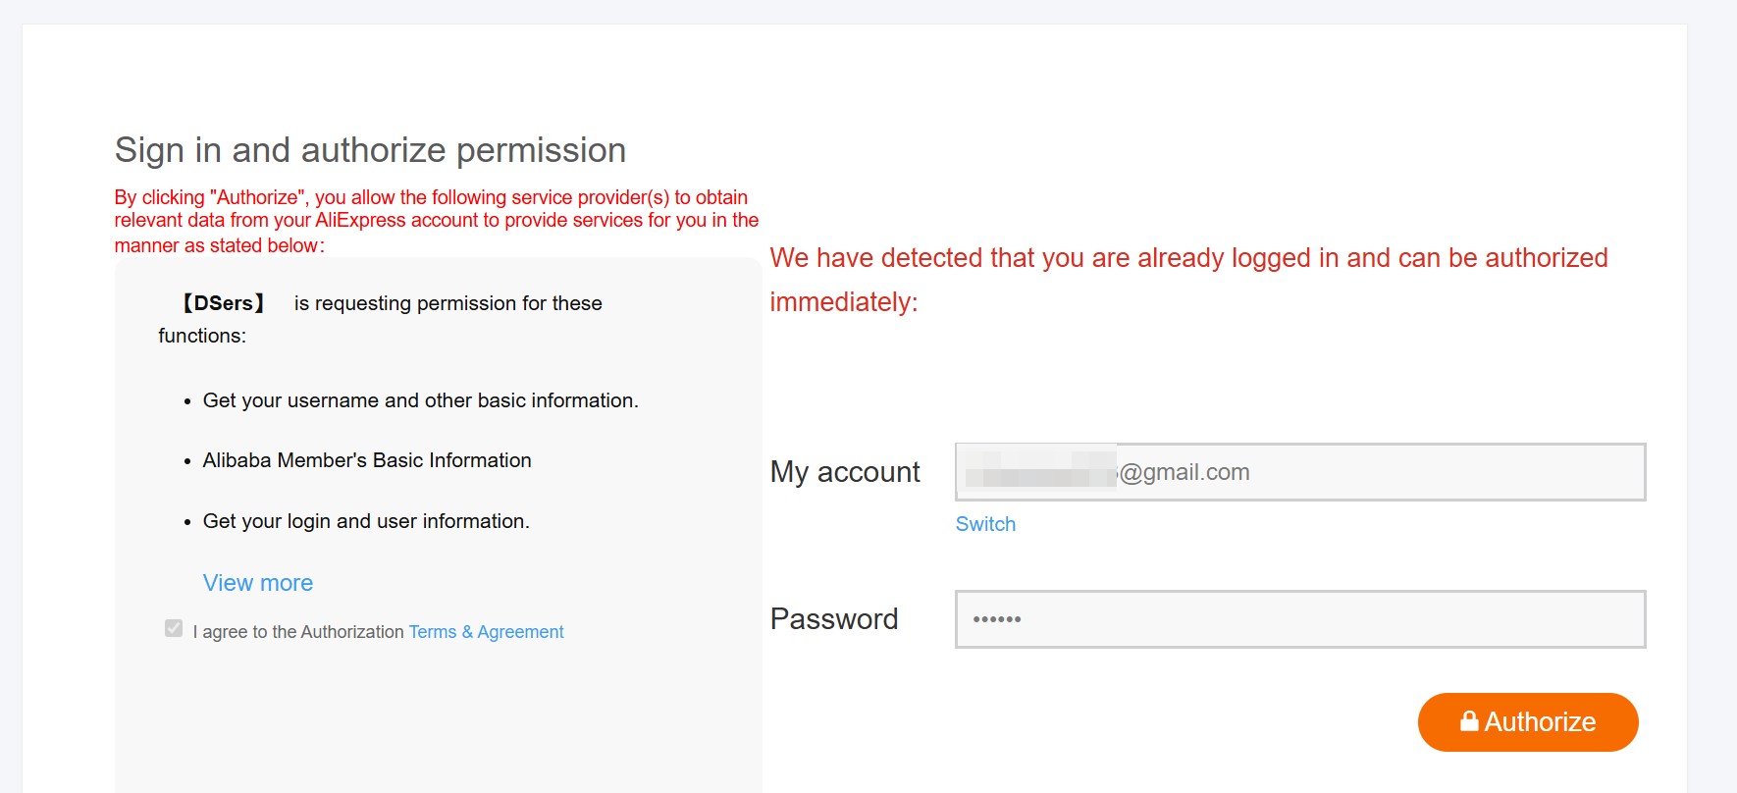
Task: Click the orange Authorize button
Action: point(1527,722)
